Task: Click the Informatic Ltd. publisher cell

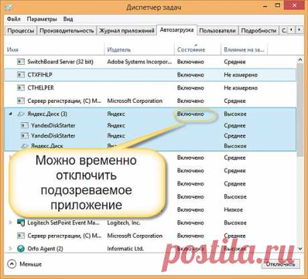Action: (125, 249)
